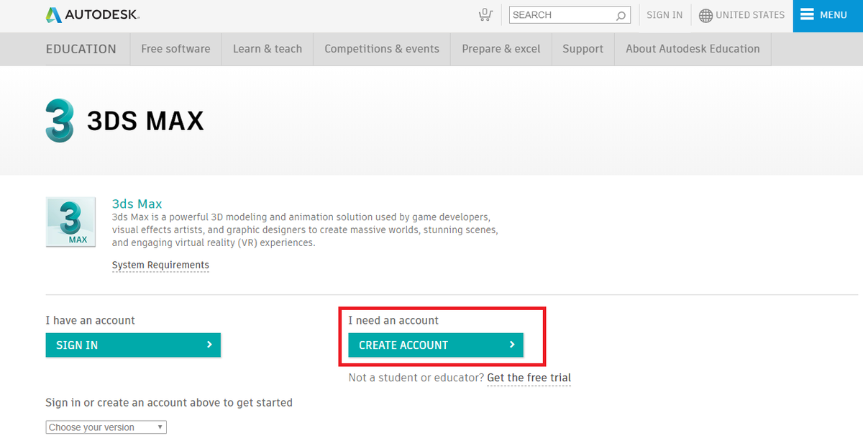Click the Autodesk logo

coord(93,14)
